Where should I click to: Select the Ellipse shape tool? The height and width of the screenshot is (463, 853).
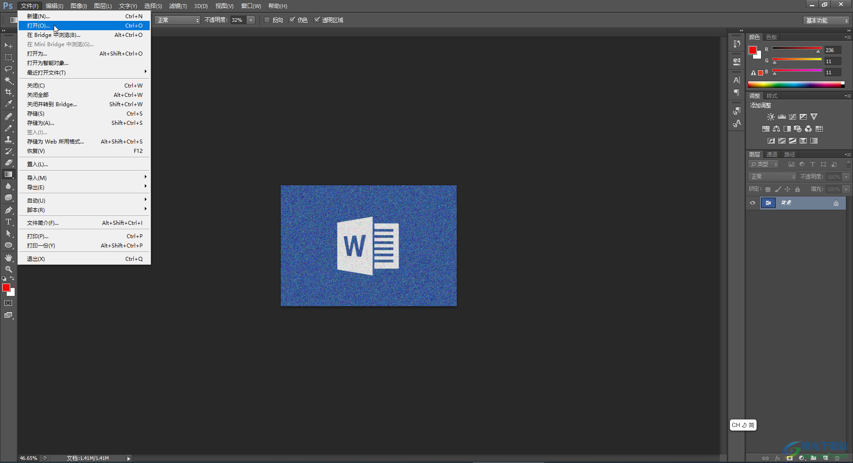click(8, 245)
